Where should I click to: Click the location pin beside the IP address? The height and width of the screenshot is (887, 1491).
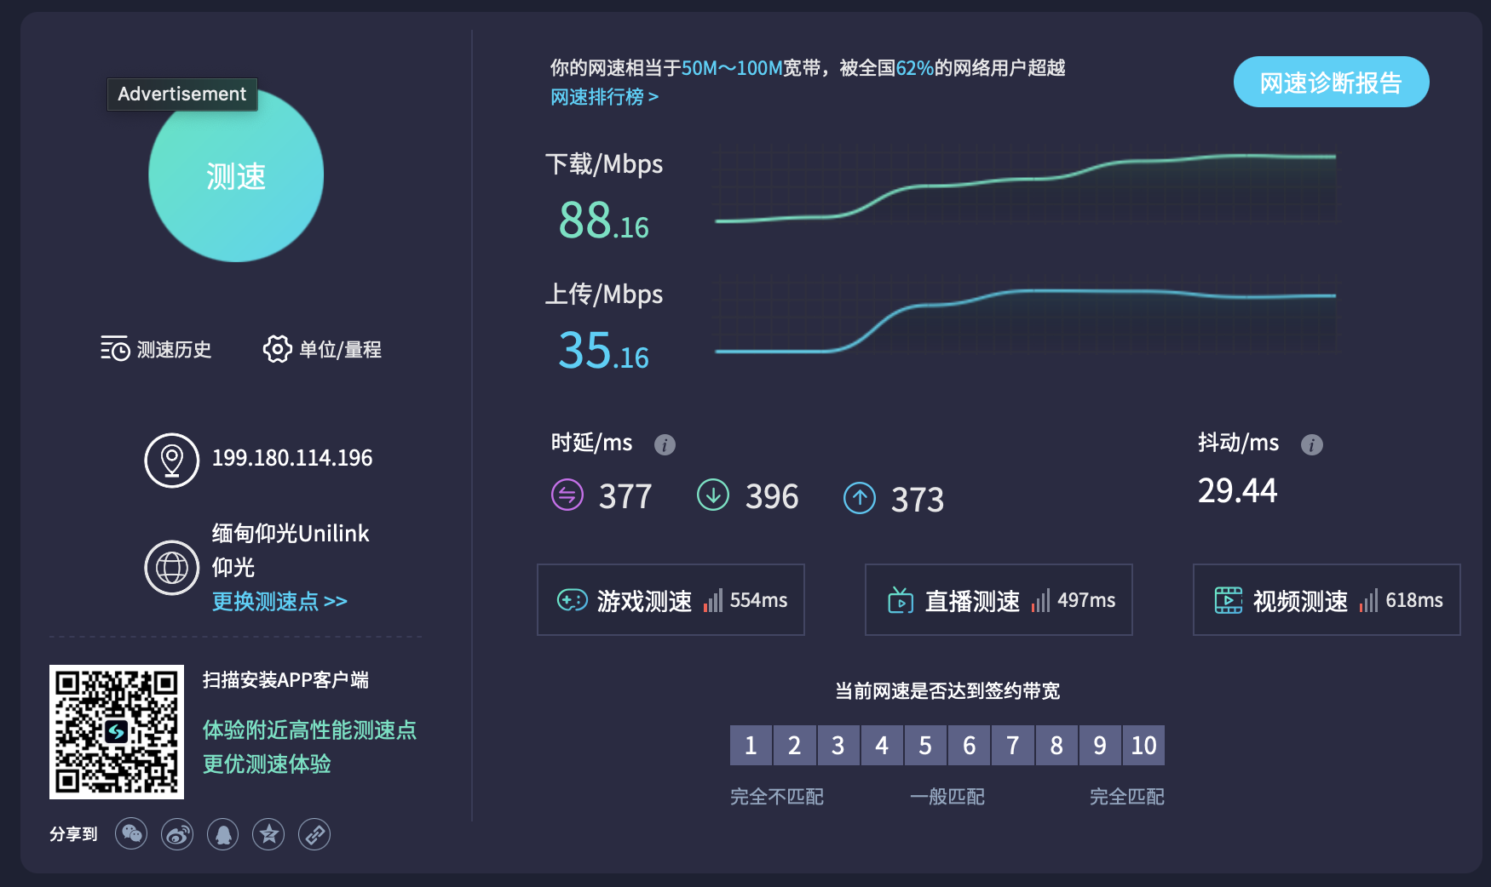point(172,460)
